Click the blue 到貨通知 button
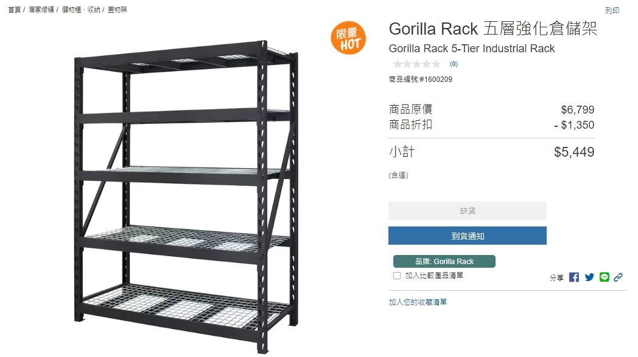This screenshot has height=357, width=638. pyautogui.click(x=467, y=236)
